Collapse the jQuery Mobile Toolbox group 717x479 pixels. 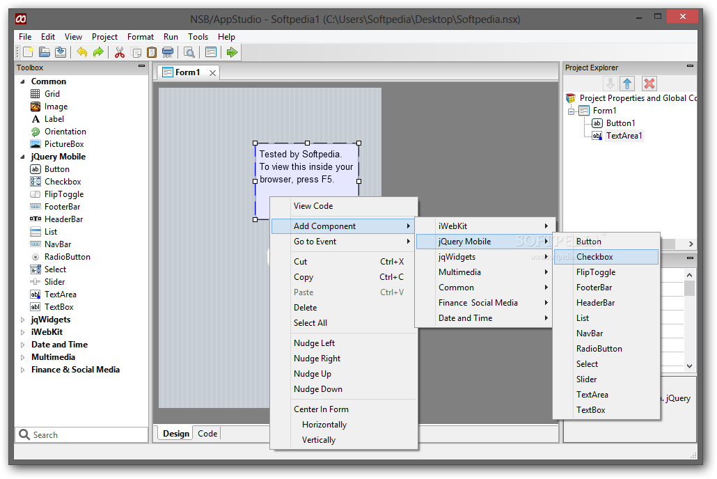(22, 157)
